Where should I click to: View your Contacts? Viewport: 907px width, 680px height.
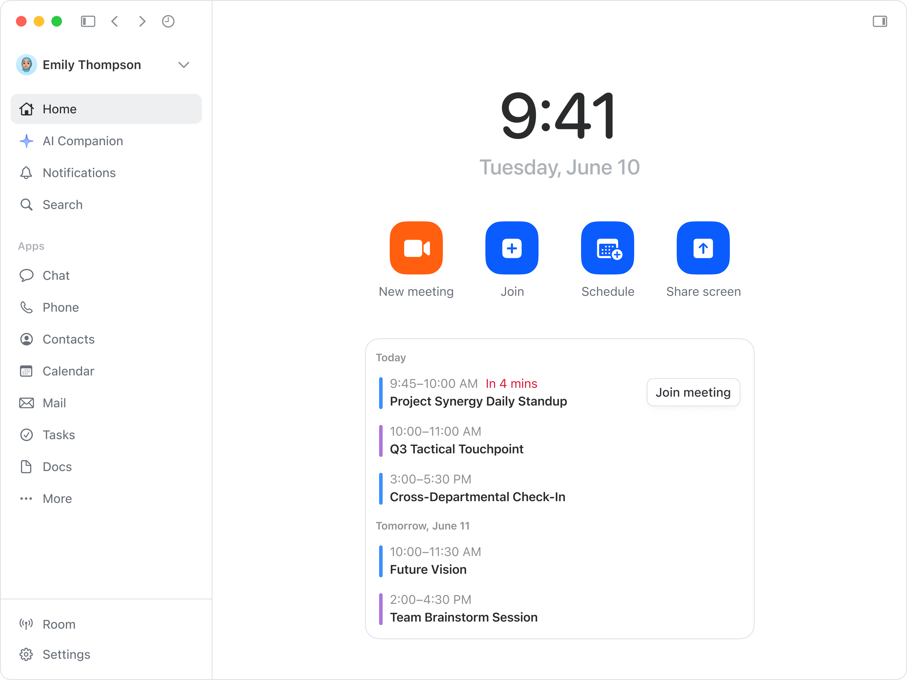click(68, 339)
